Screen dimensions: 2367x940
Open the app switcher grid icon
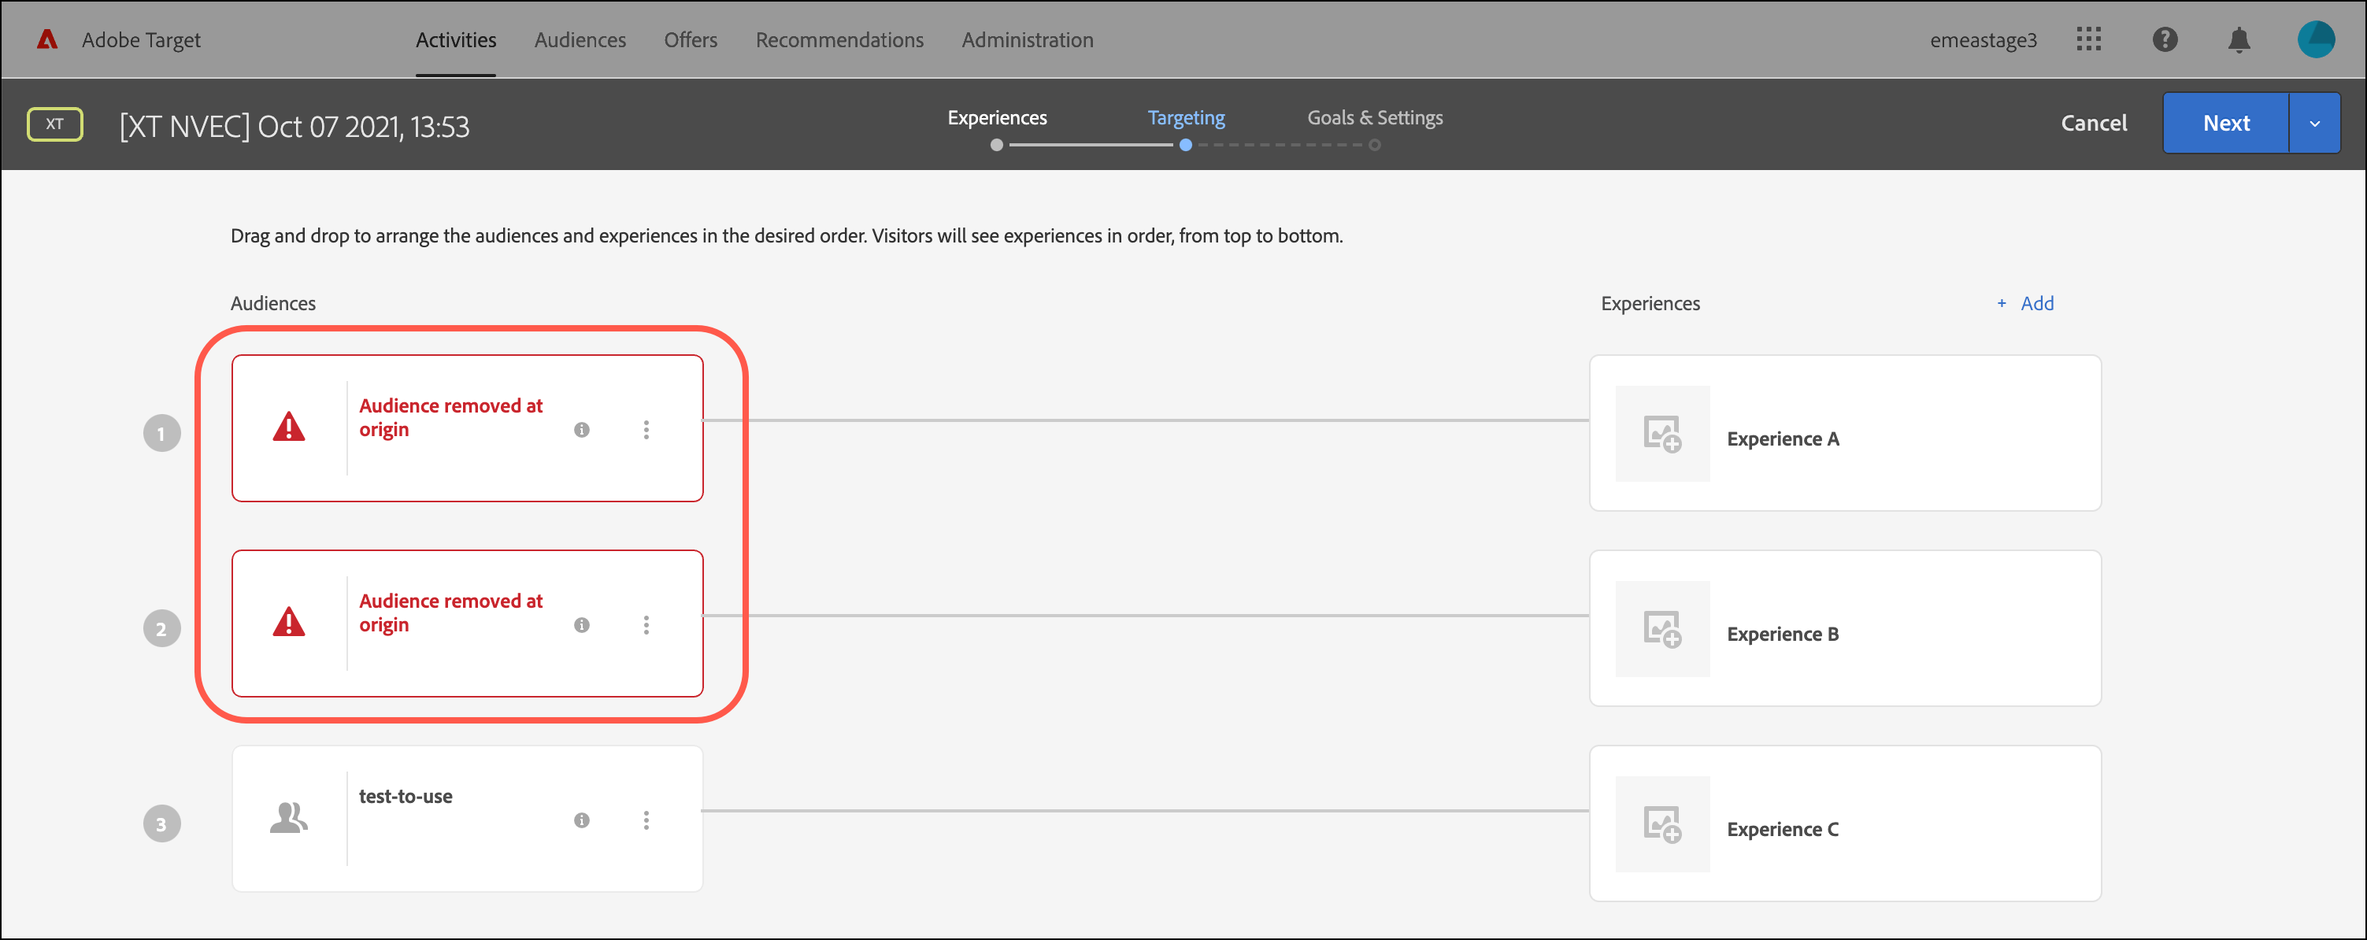pyautogui.click(x=2088, y=39)
